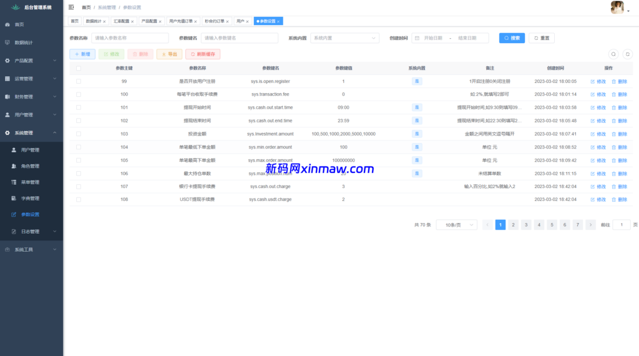Viewport: 639px width, 356px height.
Task: Close the active 参数设置 tab with its x
Action: (x=278, y=22)
